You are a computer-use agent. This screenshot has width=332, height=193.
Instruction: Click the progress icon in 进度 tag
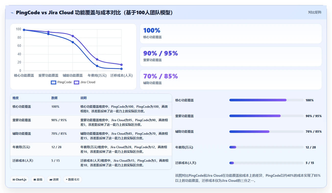51,180
